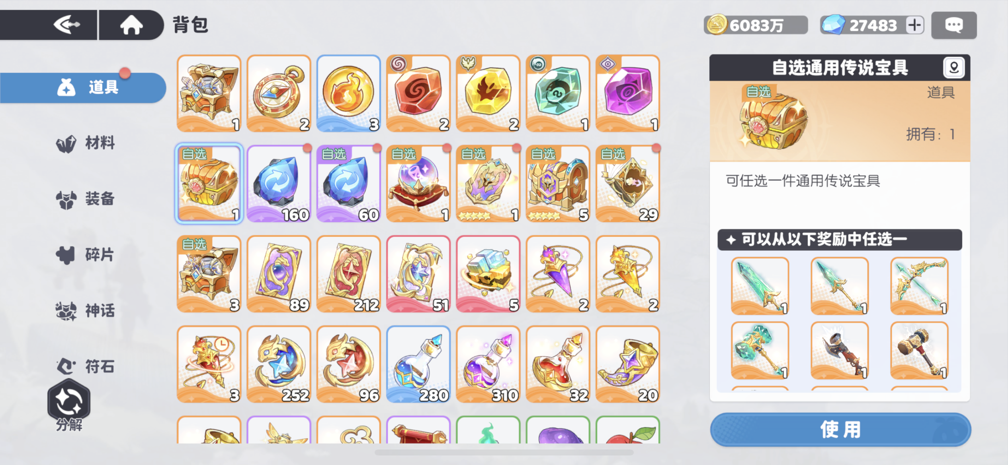Open the 符石 category
This screenshot has width=1008, height=465.
pos(86,366)
